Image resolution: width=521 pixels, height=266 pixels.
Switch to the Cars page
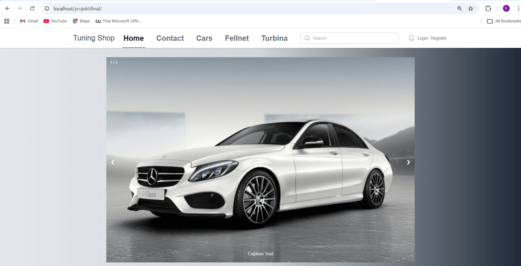click(x=204, y=38)
